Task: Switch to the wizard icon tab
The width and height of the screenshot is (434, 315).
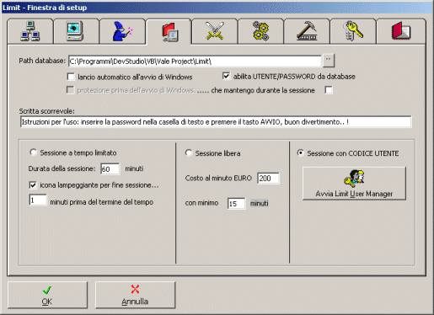Action: (122, 31)
